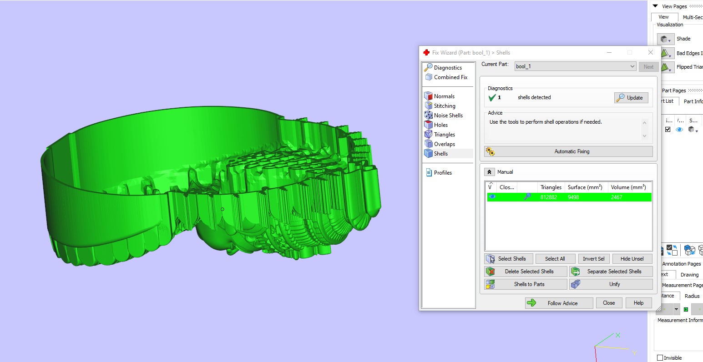Sort shells by Surface (mm²) column

click(586, 187)
